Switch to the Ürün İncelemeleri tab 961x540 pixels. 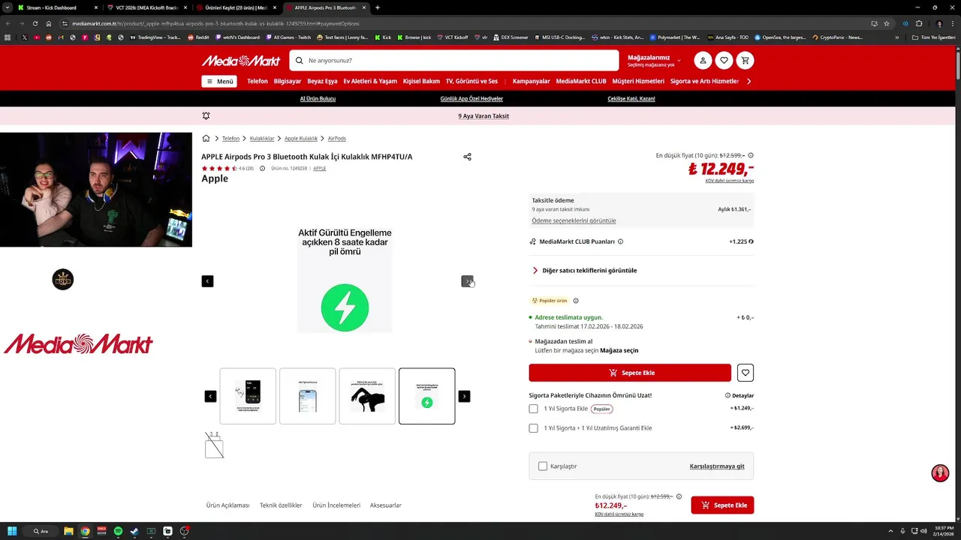pos(336,505)
